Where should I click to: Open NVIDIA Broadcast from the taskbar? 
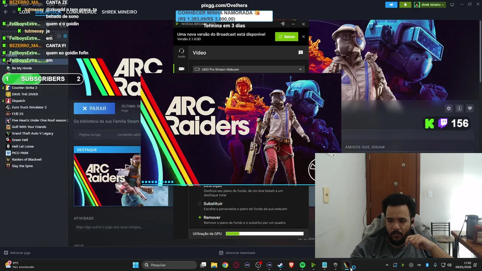[313, 265]
